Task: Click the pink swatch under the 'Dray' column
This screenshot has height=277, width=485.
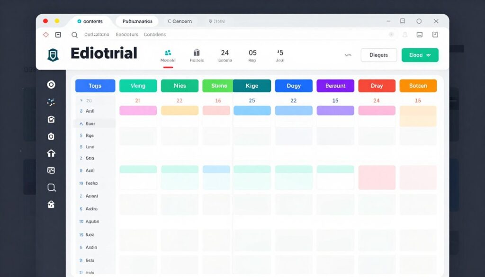Action: click(x=377, y=110)
